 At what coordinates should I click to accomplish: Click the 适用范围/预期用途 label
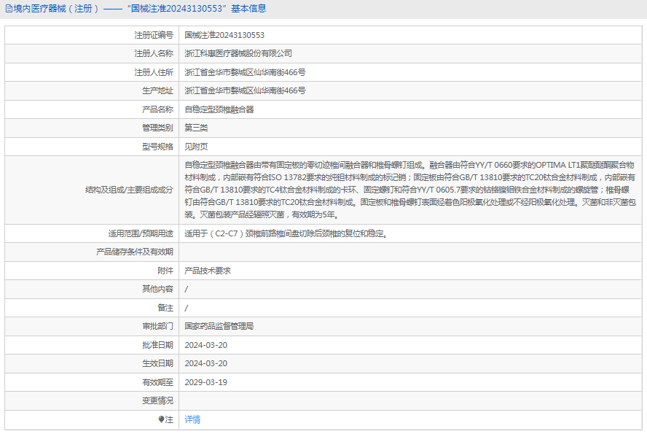(141, 233)
